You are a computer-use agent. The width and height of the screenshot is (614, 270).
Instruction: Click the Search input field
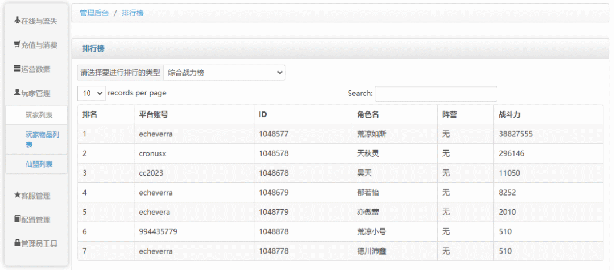tap(436, 94)
